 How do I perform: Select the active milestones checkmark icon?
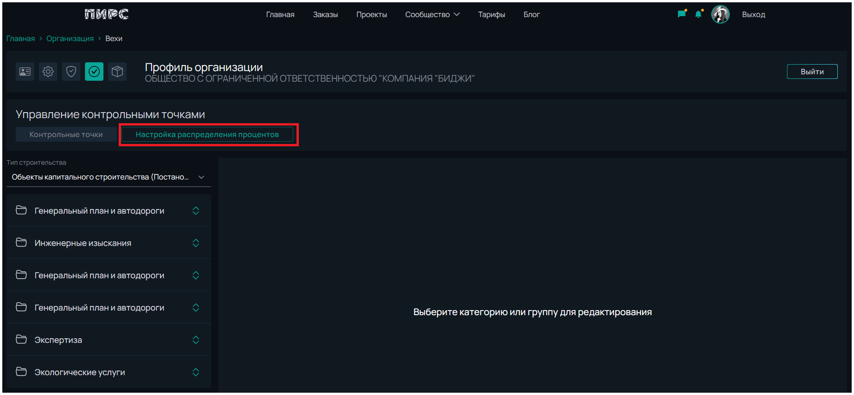(x=94, y=72)
